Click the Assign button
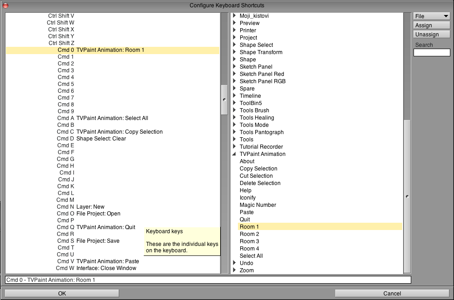Viewport: 454px width, 300px height. click(431, 25)
